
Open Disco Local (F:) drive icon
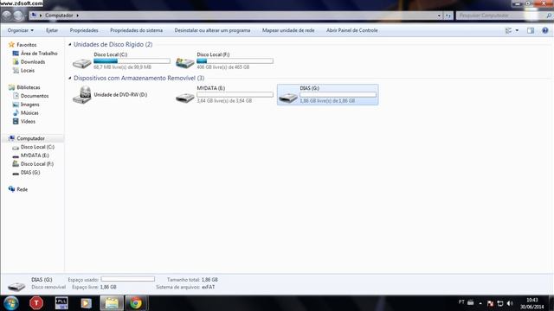tap(184, 63)
